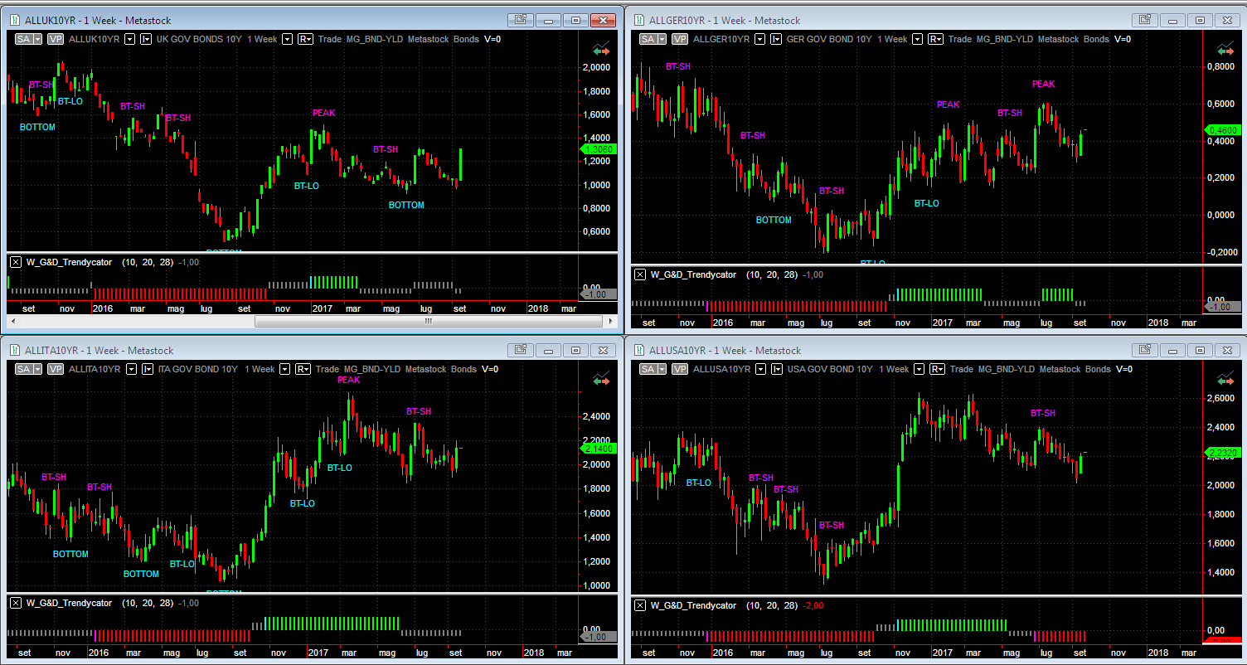Open the R dropdown in ALLUSA10YR chart

[937, 369]
